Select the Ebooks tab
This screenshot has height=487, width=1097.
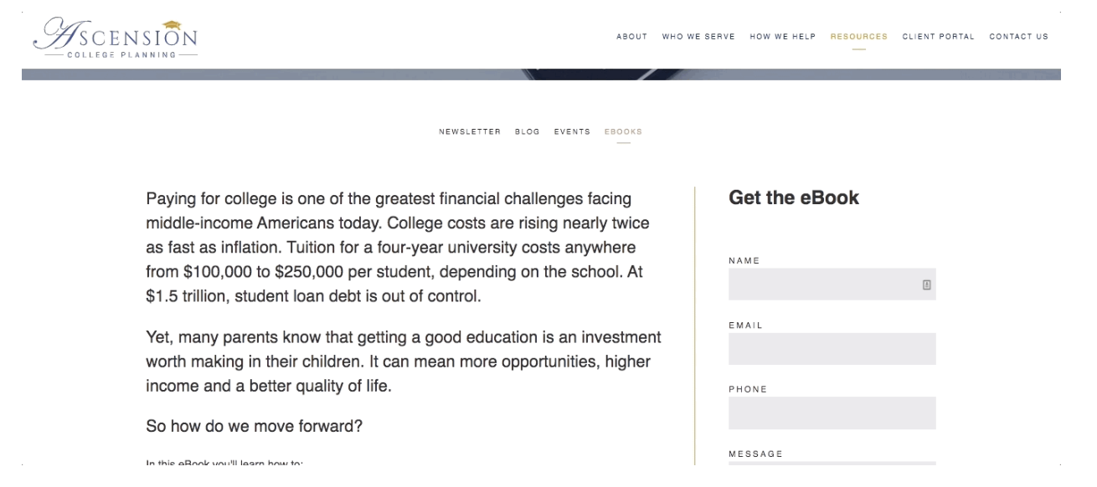623,132
